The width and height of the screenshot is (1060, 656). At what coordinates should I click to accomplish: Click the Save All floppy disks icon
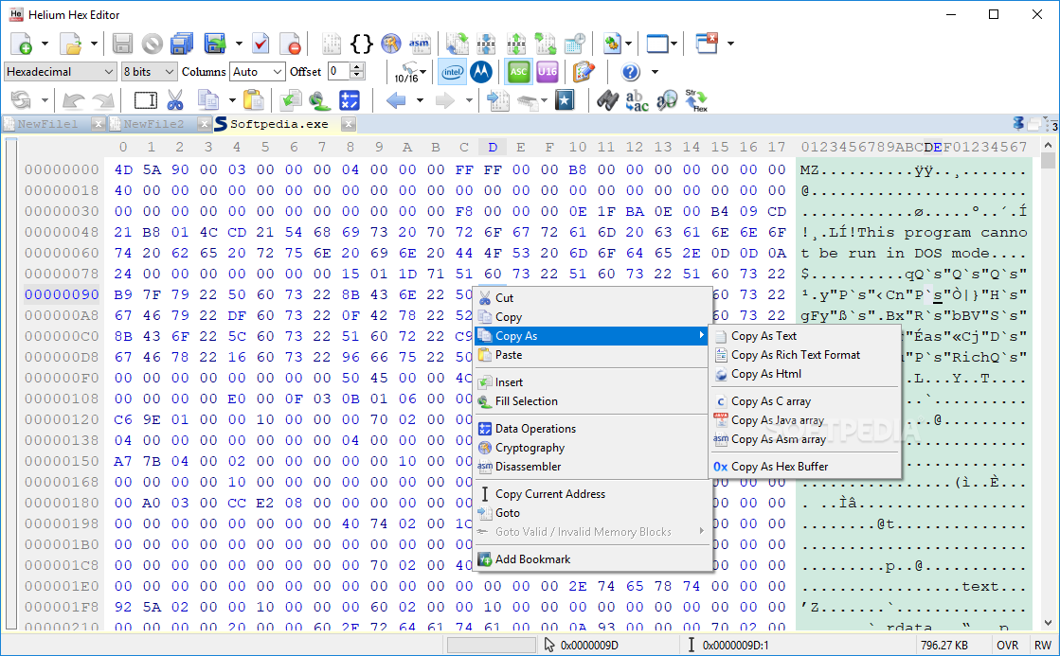tap(182, 44)
